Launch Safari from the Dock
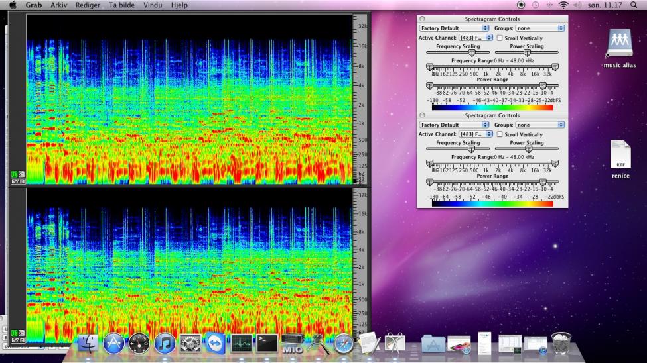 coord(344,343)
